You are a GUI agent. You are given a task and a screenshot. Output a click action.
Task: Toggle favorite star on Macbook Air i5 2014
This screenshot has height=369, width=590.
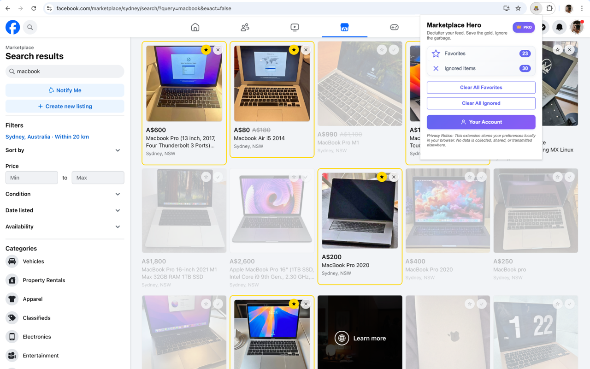pos(294,50)
